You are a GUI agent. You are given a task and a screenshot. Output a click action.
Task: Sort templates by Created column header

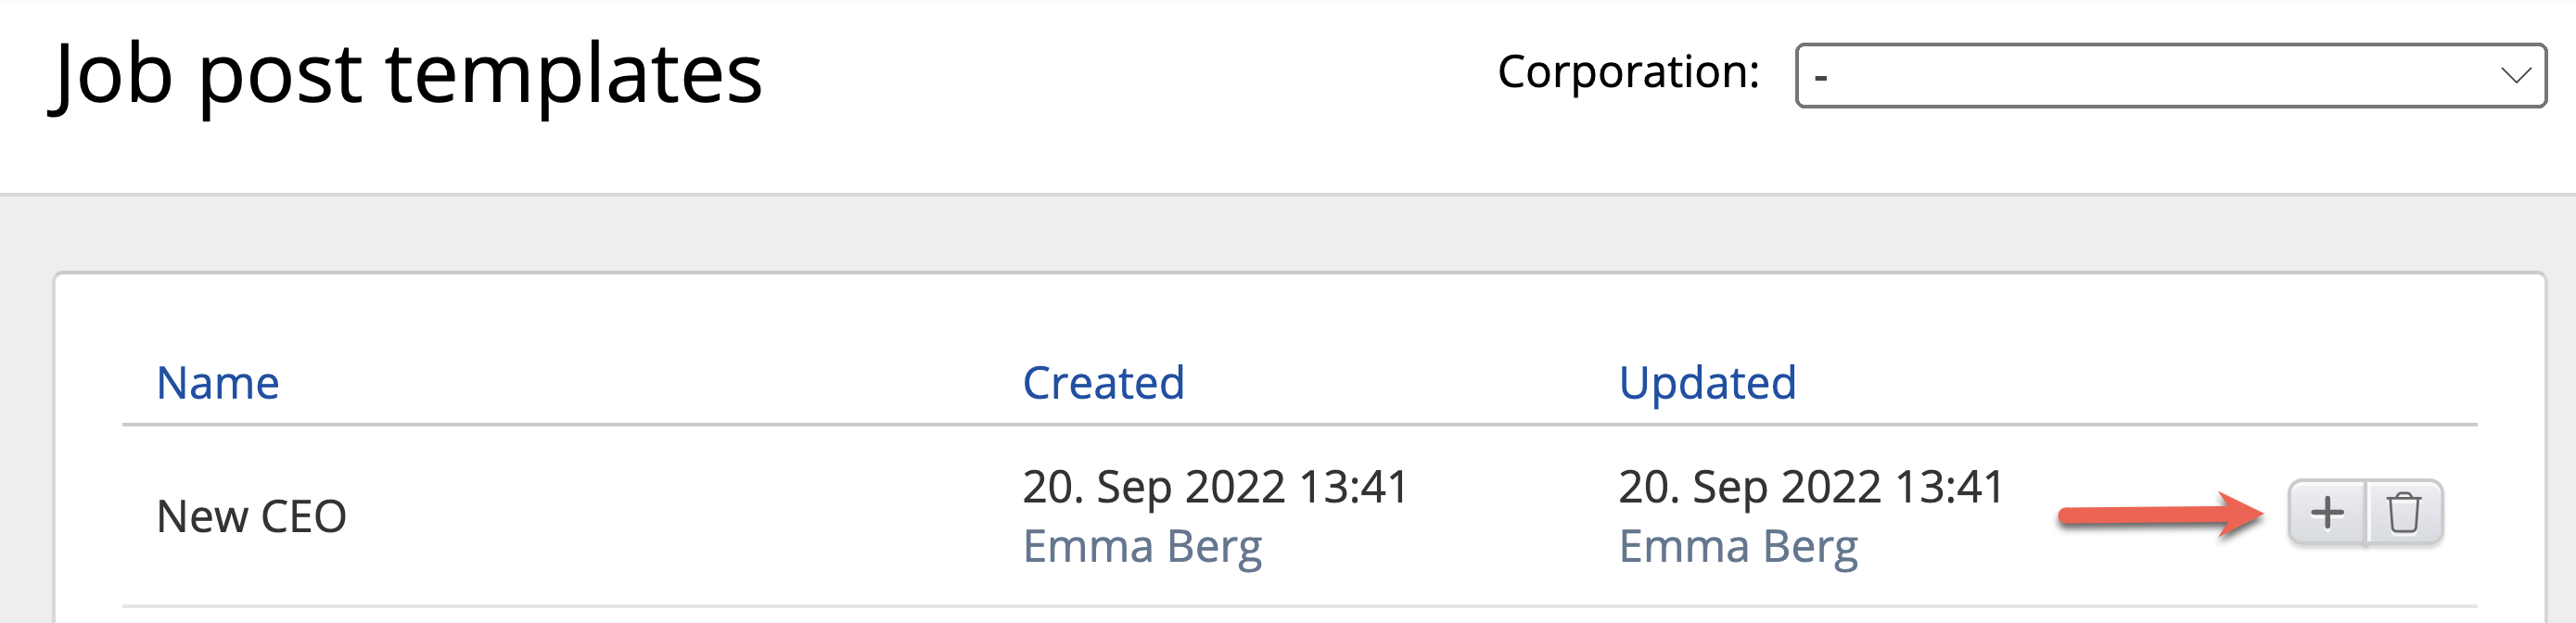pos(1102,383)
